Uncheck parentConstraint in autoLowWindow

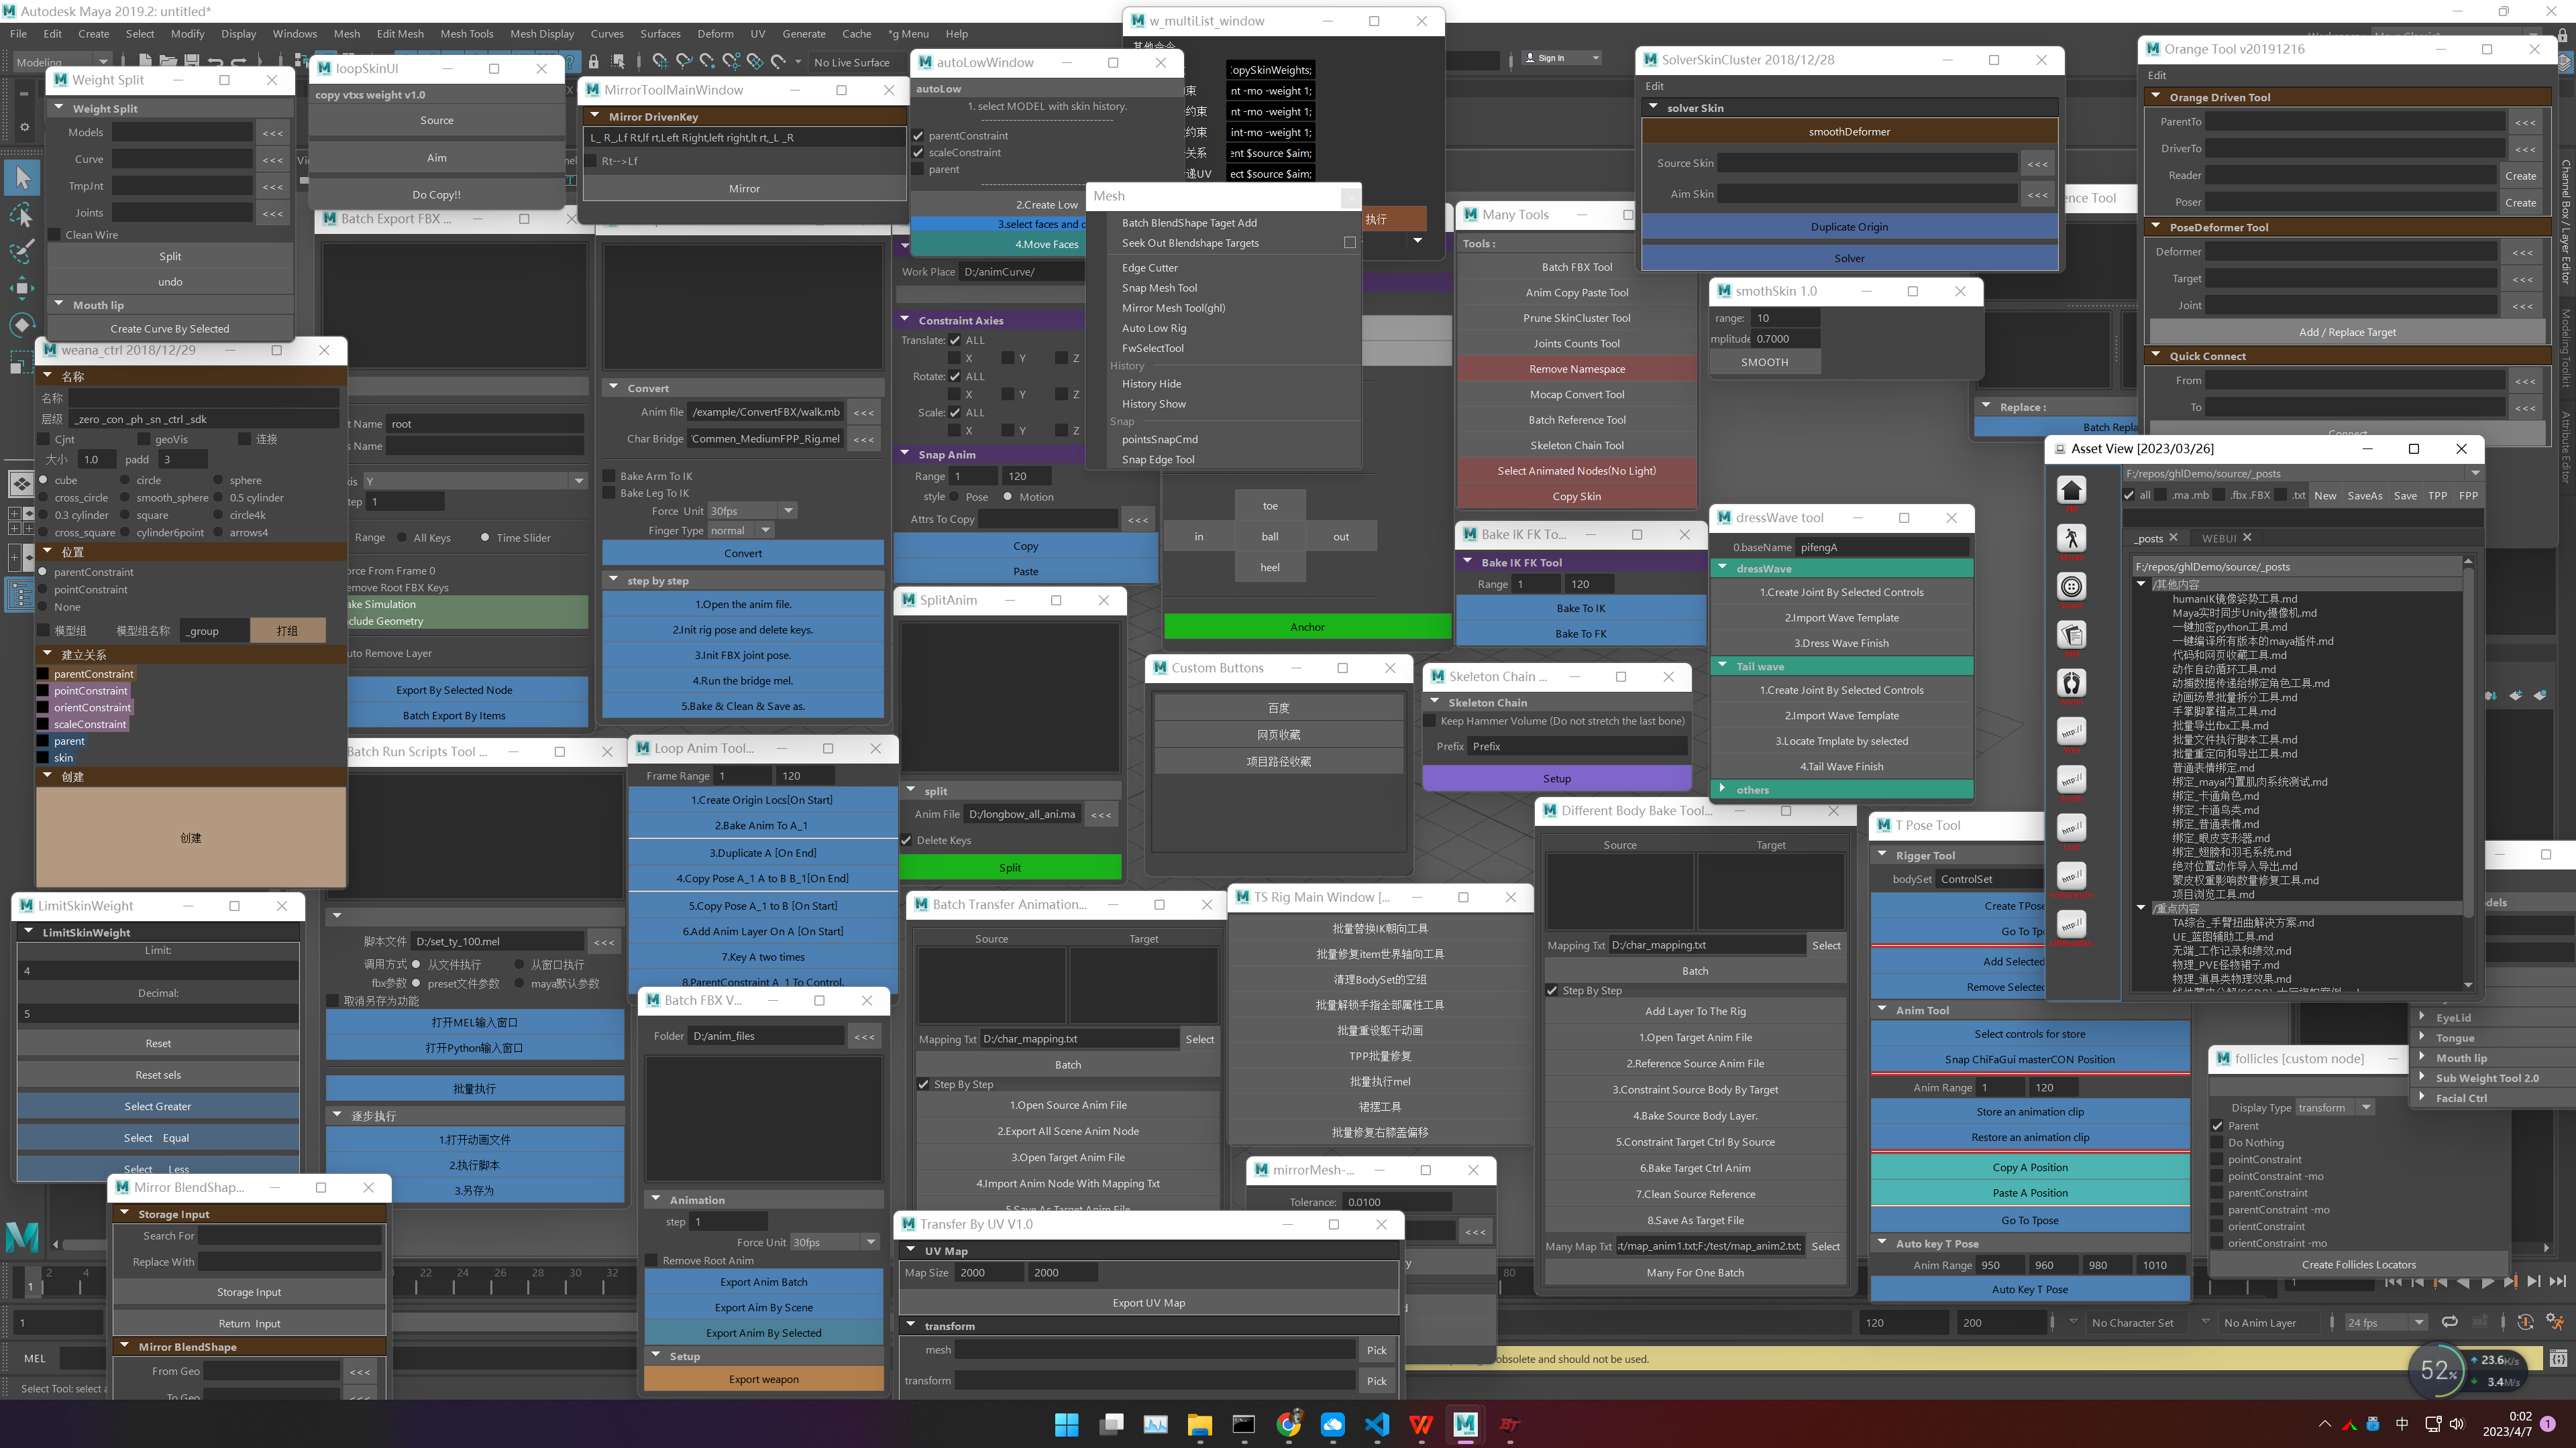point(918,136)
